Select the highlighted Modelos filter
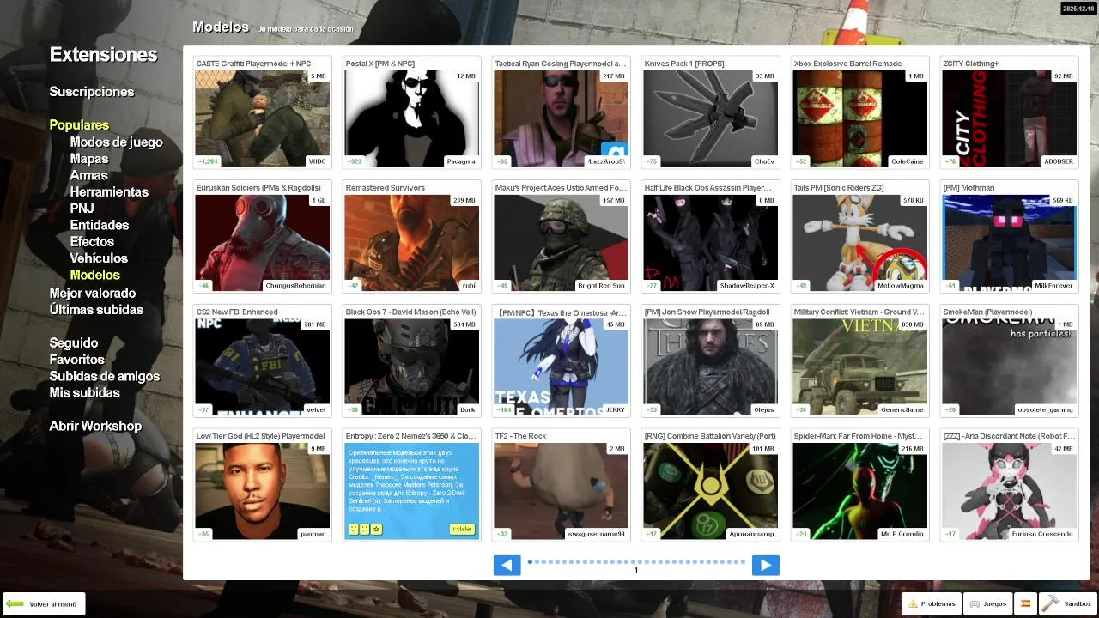1099x618 pixels. coord(94,275)
